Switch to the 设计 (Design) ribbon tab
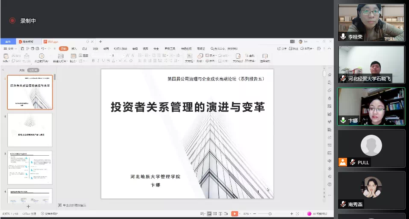This screenshot has width=409, height=219. (85, 49)
